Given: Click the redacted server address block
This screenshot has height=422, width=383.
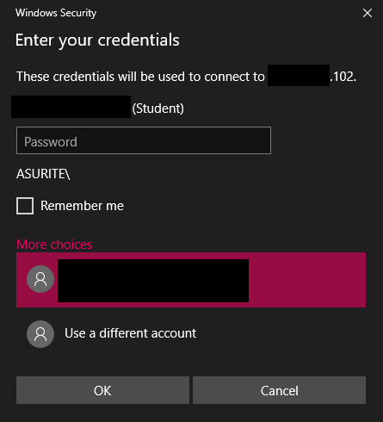Looking at the screenshot, I should (299, 76).
